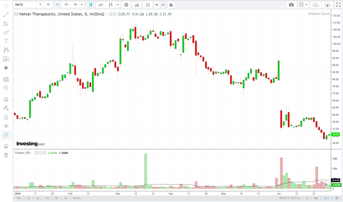Select the zoom in tool

6,88
